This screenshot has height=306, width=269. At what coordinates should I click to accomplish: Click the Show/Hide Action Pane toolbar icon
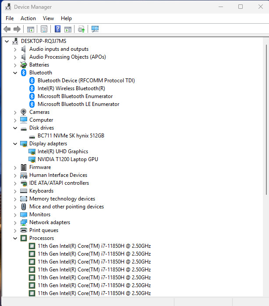[68, 29]
